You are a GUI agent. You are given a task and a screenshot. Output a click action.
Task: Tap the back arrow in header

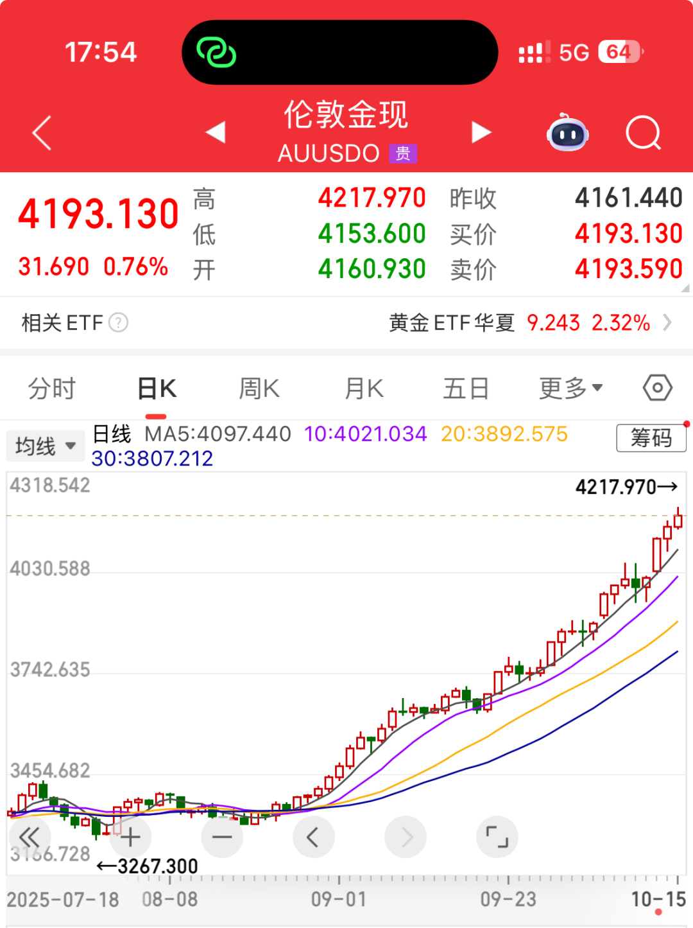pos(42,134)
